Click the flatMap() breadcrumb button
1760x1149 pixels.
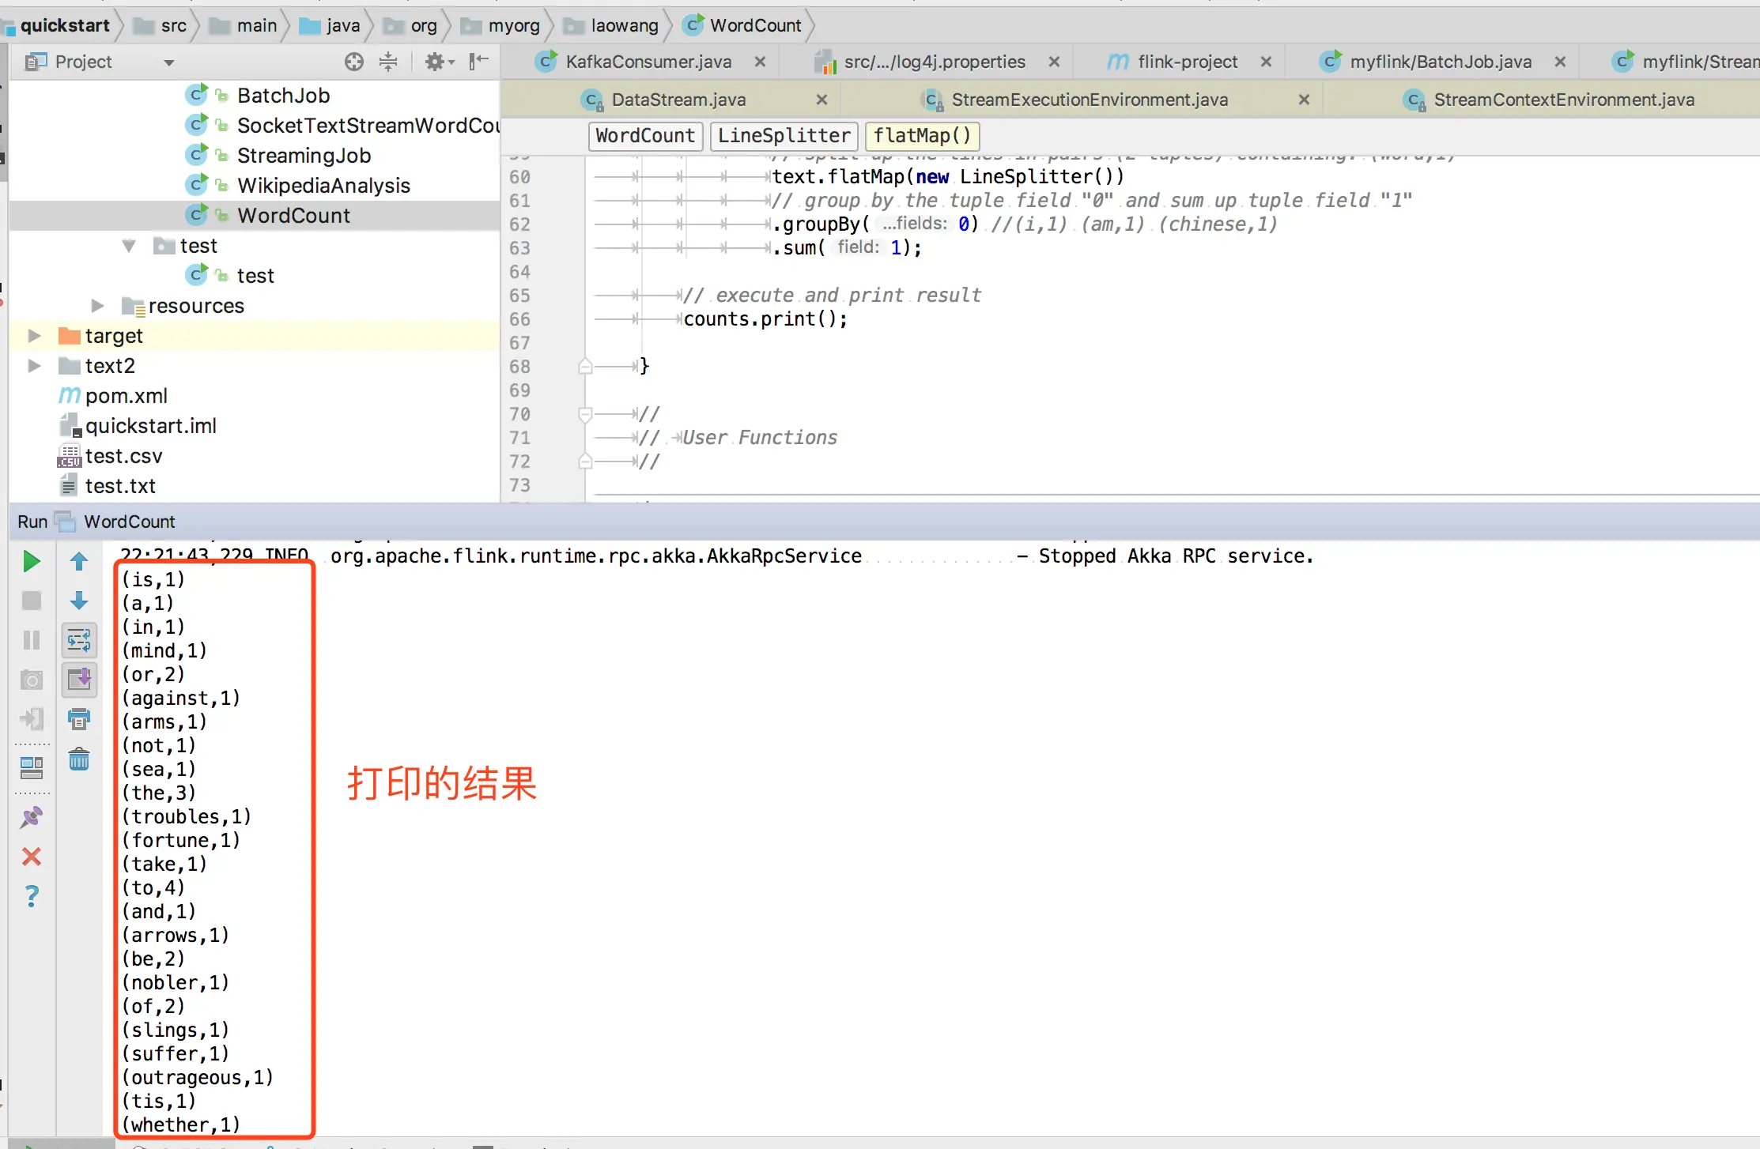922,136
